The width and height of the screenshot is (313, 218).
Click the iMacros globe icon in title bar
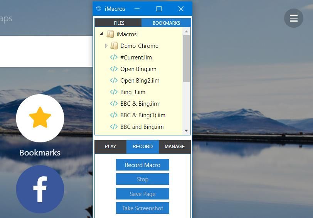[99, 8]
